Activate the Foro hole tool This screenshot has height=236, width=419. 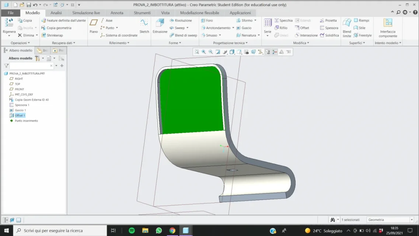[207, 20]
